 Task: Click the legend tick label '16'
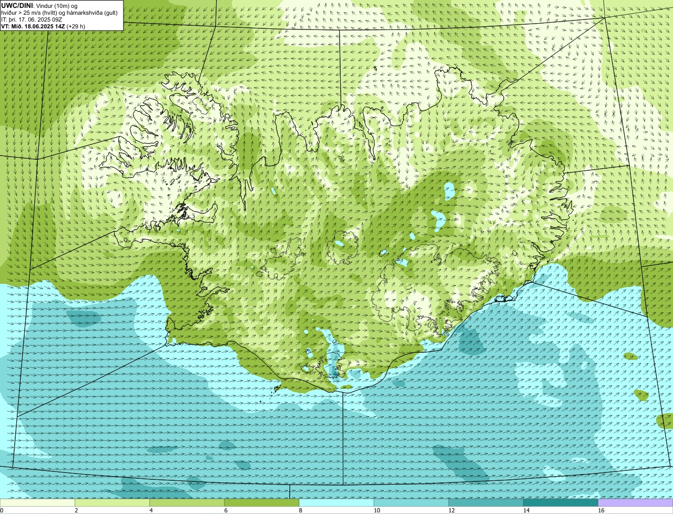click(601, 510)
